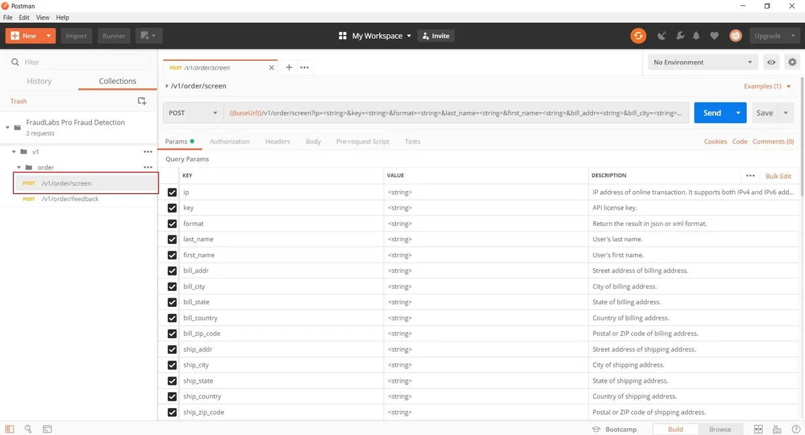Toggle the ship_zip_code parameter checkbox

[172, 412]
